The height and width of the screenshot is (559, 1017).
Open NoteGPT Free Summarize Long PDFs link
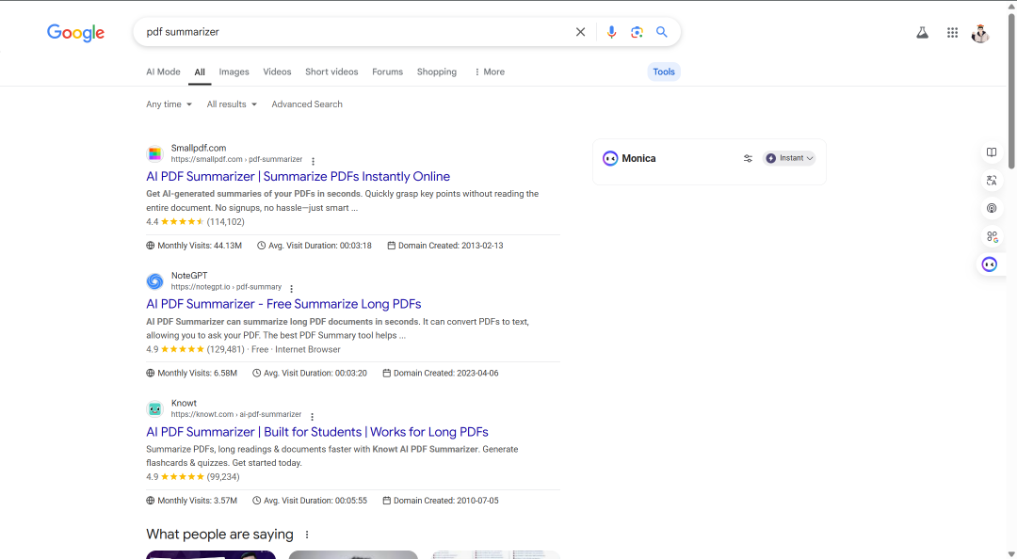283,304
